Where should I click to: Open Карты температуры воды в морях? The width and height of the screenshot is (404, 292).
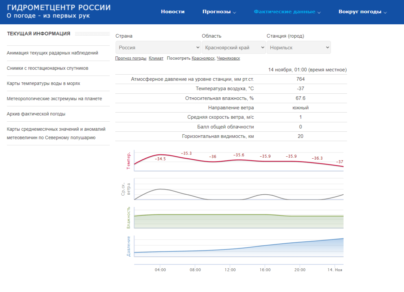pos(43,83)
